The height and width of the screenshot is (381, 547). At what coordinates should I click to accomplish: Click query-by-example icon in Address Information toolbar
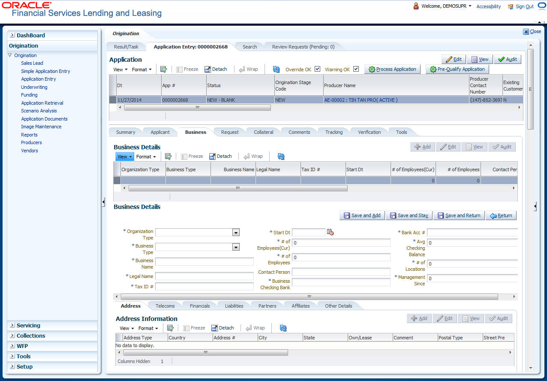tap(170, 328)
